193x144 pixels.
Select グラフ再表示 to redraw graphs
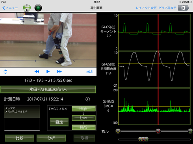(167, 8)
